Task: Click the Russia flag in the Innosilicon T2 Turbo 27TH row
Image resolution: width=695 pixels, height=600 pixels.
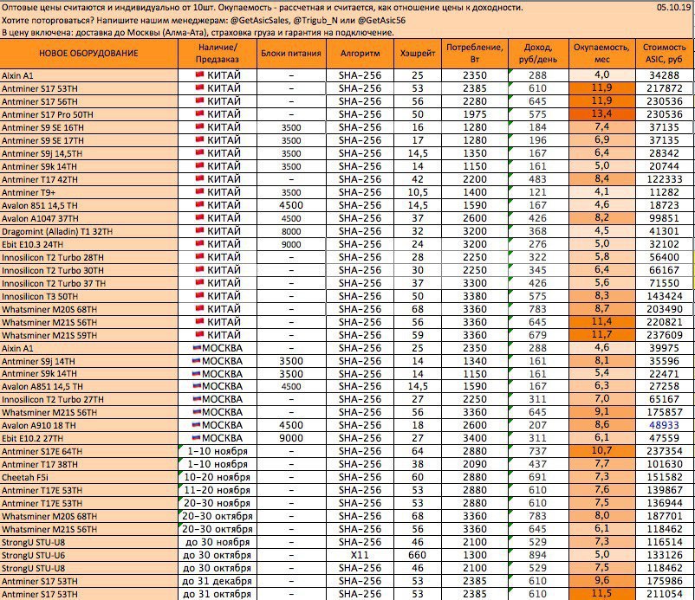Action: pyautogui.click(x=196, y=399)
